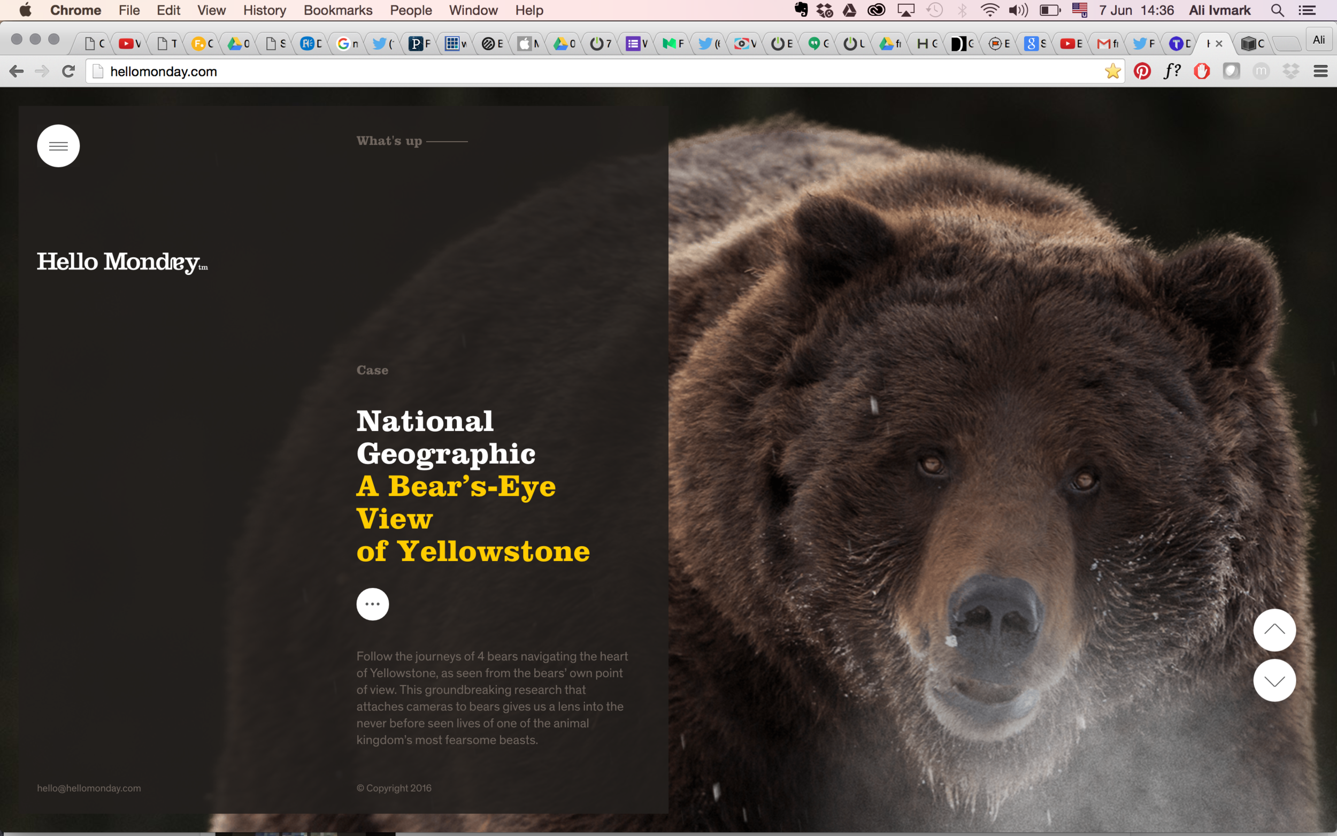Open the View menu

pos(212,11)
